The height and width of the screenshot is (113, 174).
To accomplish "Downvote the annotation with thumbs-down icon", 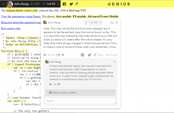I will coord(63,55).
